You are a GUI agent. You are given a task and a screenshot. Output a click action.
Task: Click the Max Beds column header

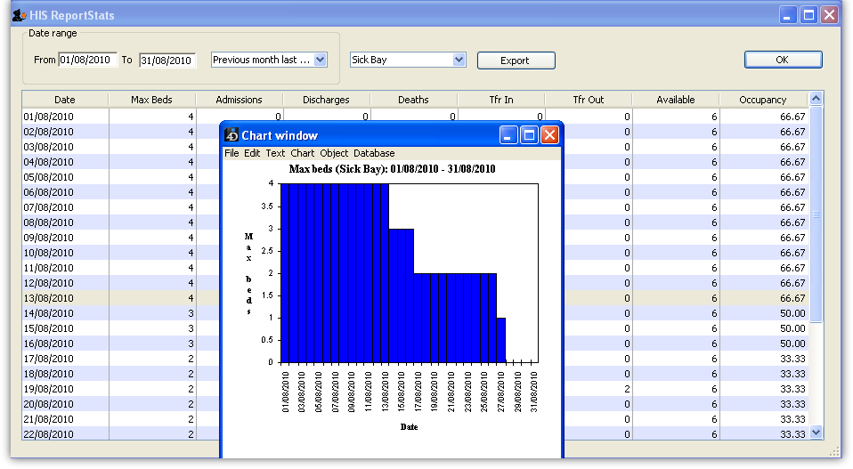(151, 100)
